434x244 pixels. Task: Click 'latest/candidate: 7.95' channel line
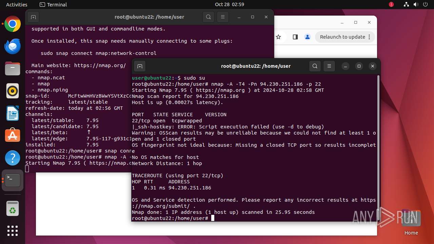(x=65, y=126)
